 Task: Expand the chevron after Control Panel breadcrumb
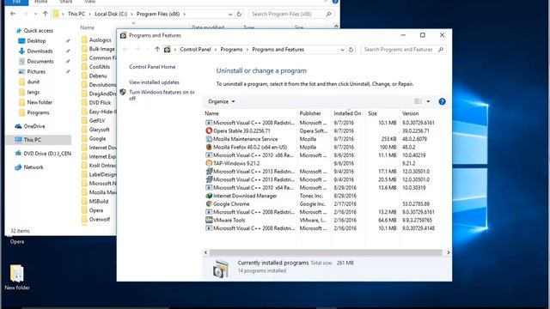pyautogui.click(x=216, y=50)
